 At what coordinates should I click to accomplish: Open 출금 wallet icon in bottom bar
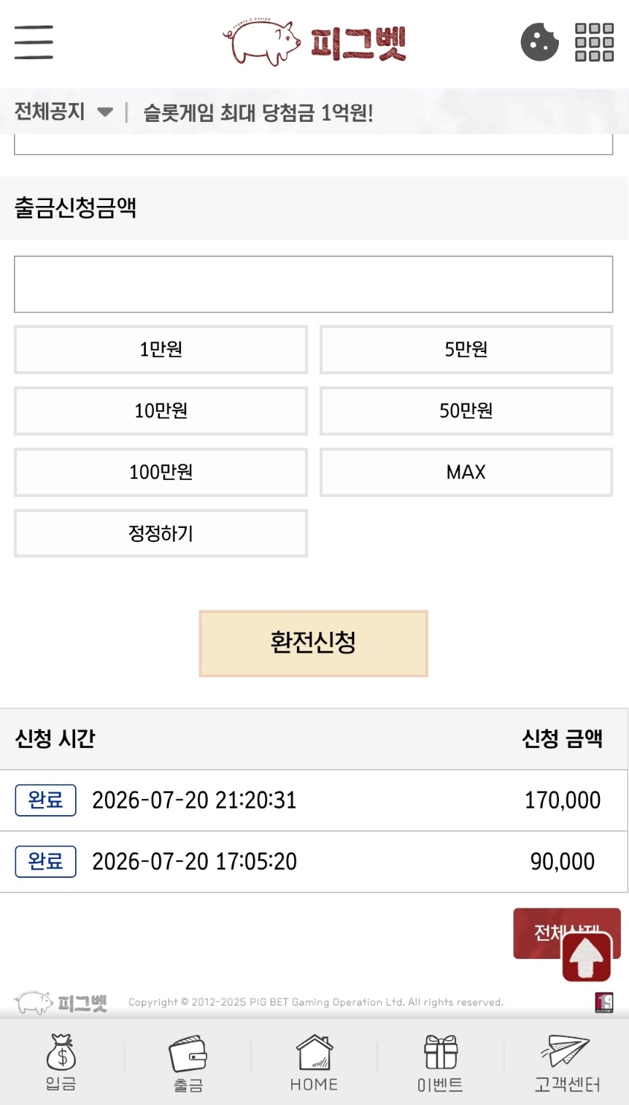pos(188,1064)
